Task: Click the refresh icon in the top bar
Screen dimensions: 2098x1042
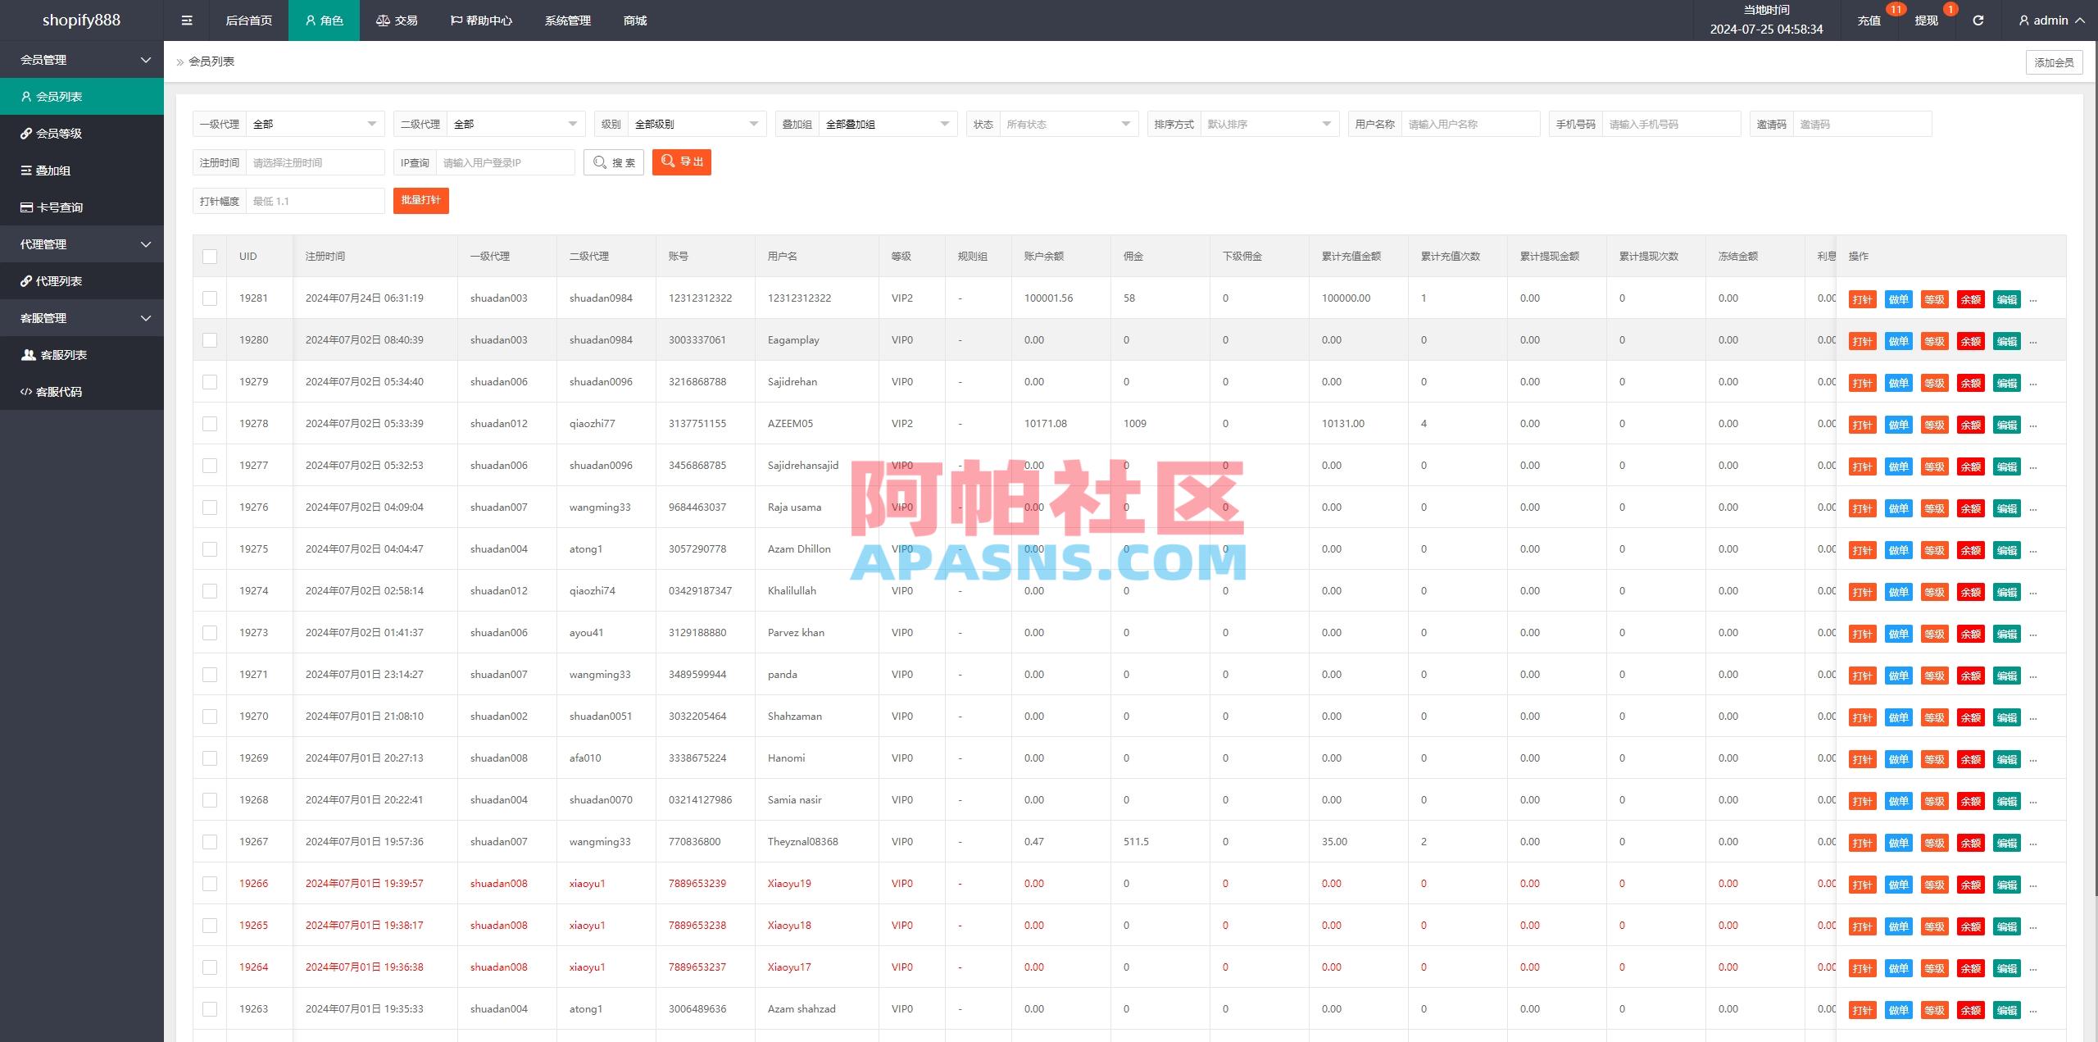Action: 1978,20
